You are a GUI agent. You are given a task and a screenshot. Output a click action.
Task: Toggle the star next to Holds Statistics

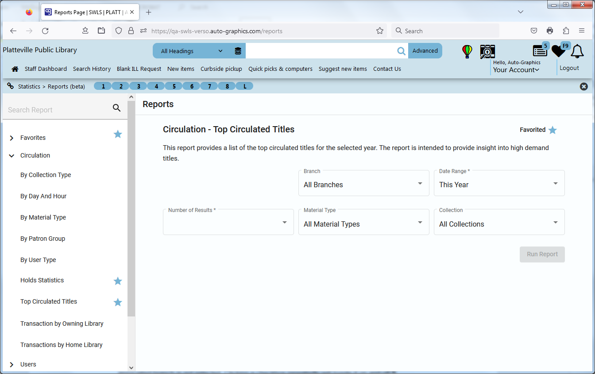[x=118, y=281]
